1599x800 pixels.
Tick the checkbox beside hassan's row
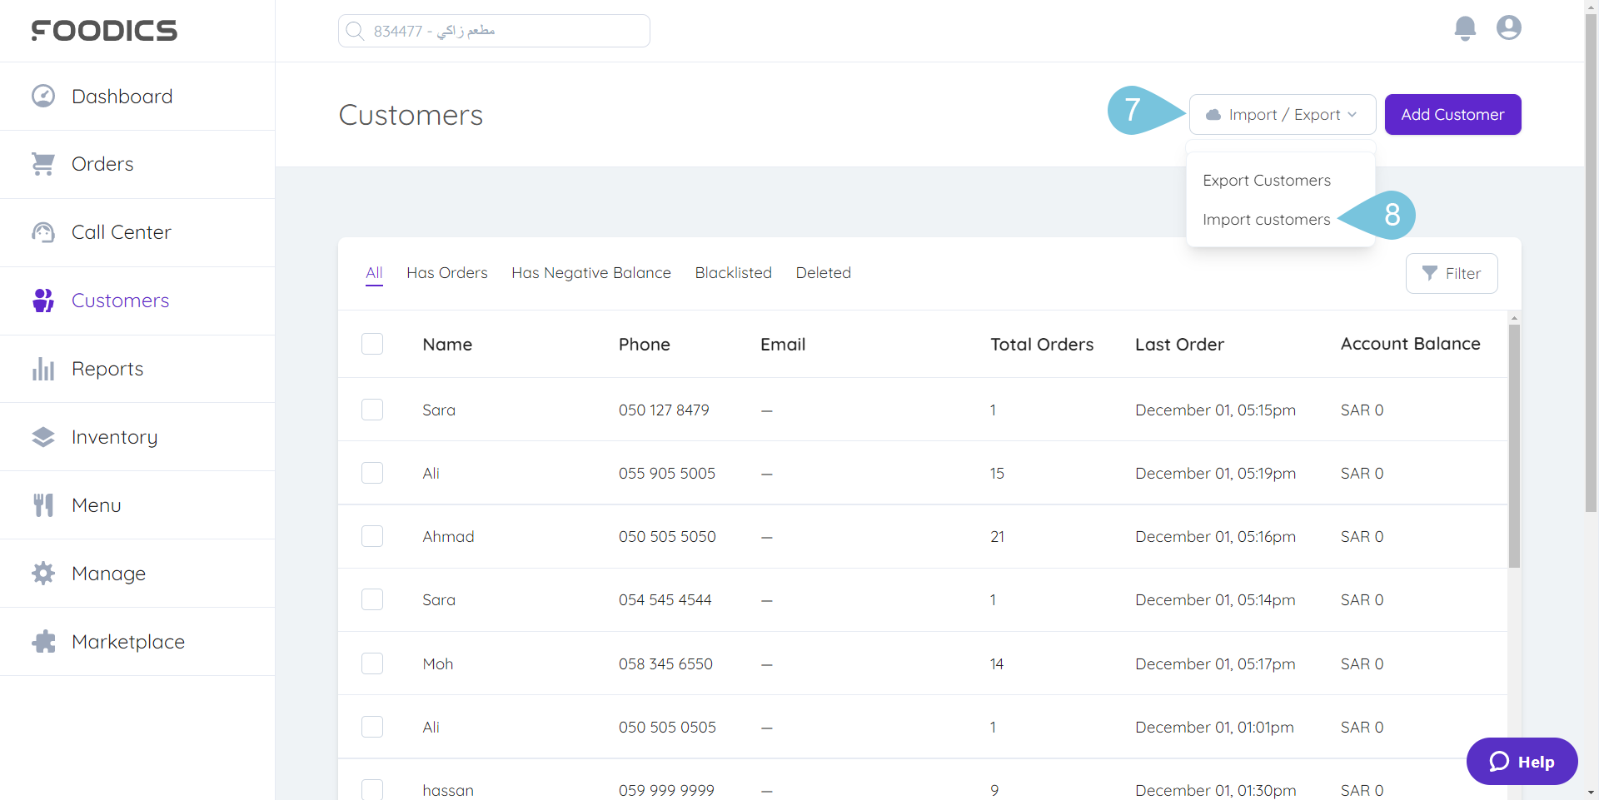point(372,789)
